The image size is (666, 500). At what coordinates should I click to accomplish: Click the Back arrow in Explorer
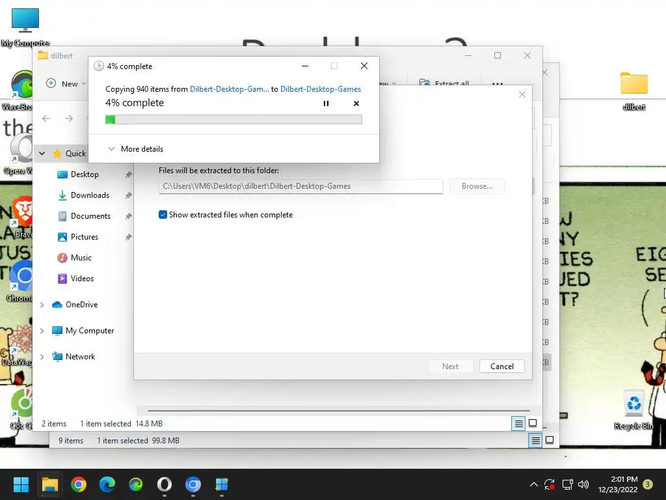coord(46,118)
